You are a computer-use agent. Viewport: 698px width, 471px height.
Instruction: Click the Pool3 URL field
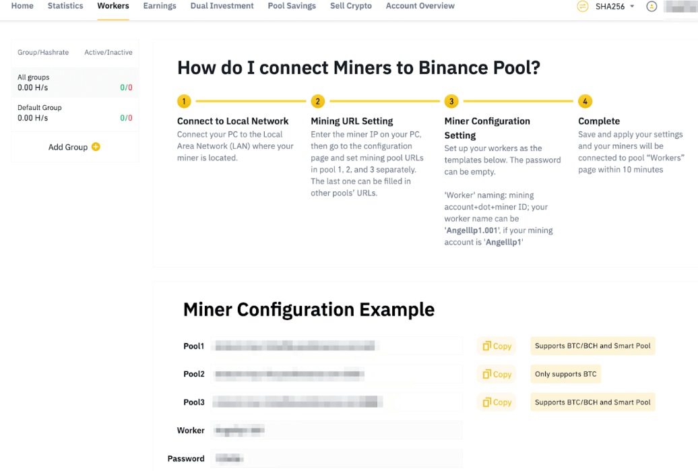coord(337,402)
